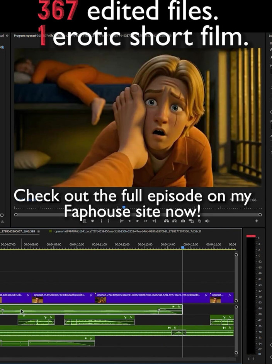Select the timeline playhead marker at 00:04:15:00

pyautogui.click(x=183, y=248)
